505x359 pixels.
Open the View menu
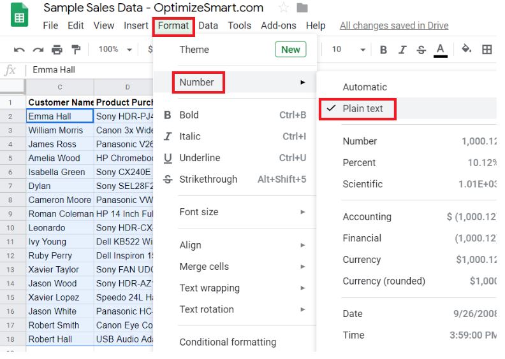click(x=104, y=25)
